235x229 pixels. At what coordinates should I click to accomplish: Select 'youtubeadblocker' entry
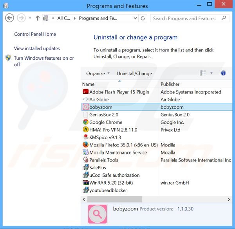[108, 191]
